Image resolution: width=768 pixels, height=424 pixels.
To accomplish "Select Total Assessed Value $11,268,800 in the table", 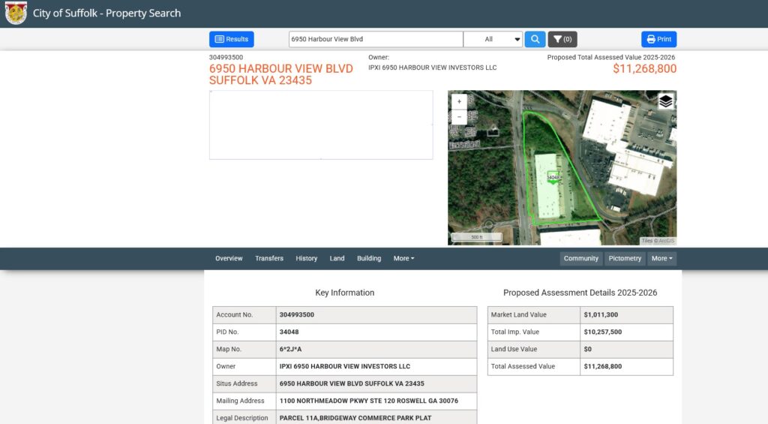I will (603, 366).
